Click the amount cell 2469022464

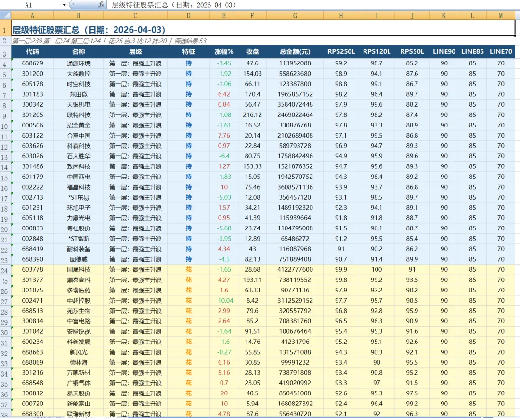point(295,114)
